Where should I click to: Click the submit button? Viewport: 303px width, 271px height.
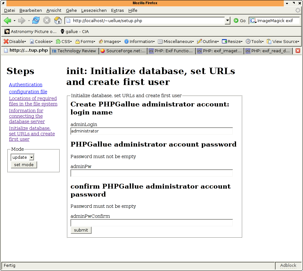pos(81,230)
